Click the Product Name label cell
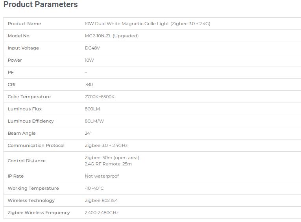 24,24
